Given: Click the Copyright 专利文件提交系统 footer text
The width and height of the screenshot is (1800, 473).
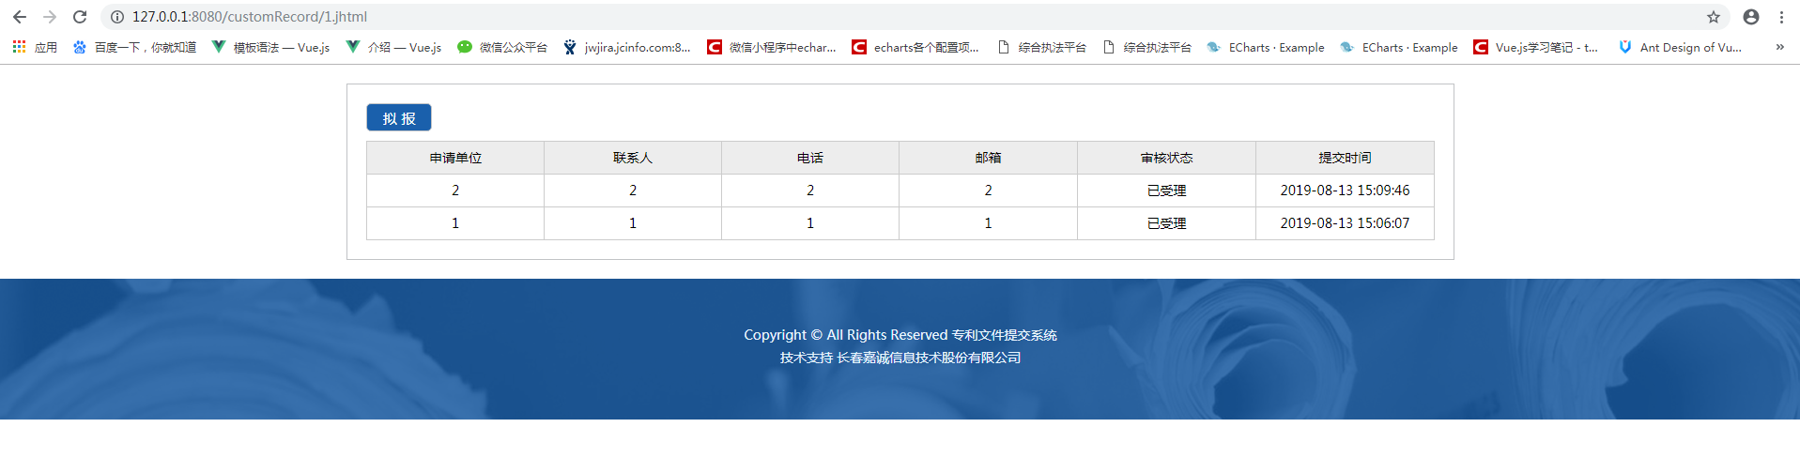Looking at the screenshot, I should (x=900, y=335).
